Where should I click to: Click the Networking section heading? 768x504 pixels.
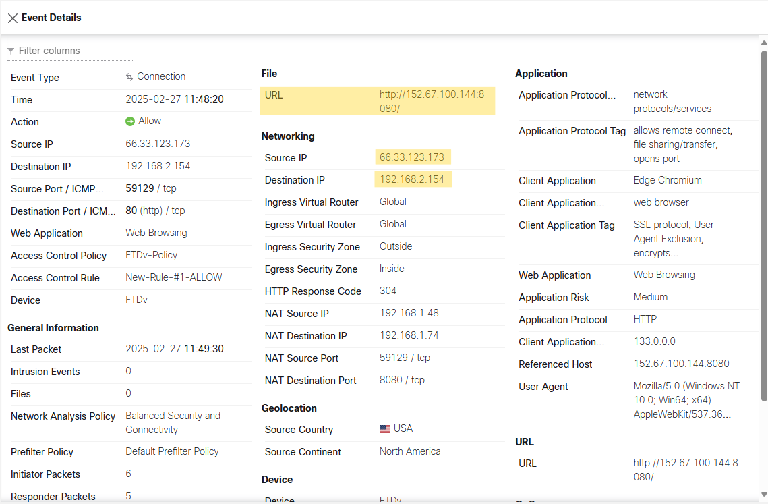point(288,136)
